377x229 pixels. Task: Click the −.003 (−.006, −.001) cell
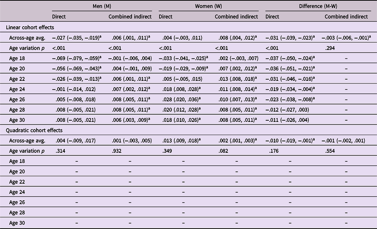[346, 38]
